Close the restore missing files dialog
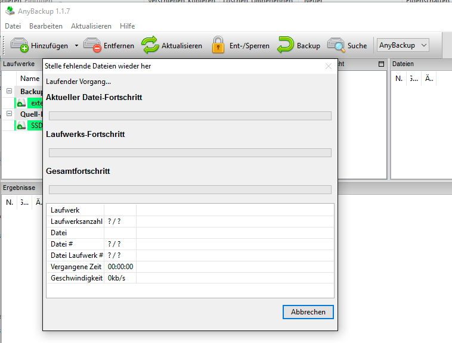Viewport: 452px width, 343px height. coord(329,66)
